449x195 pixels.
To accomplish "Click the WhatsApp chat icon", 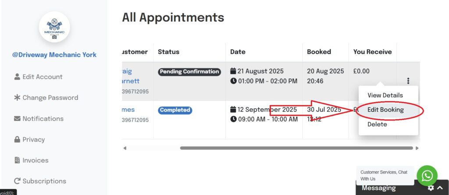I will (x=427, y=176).
